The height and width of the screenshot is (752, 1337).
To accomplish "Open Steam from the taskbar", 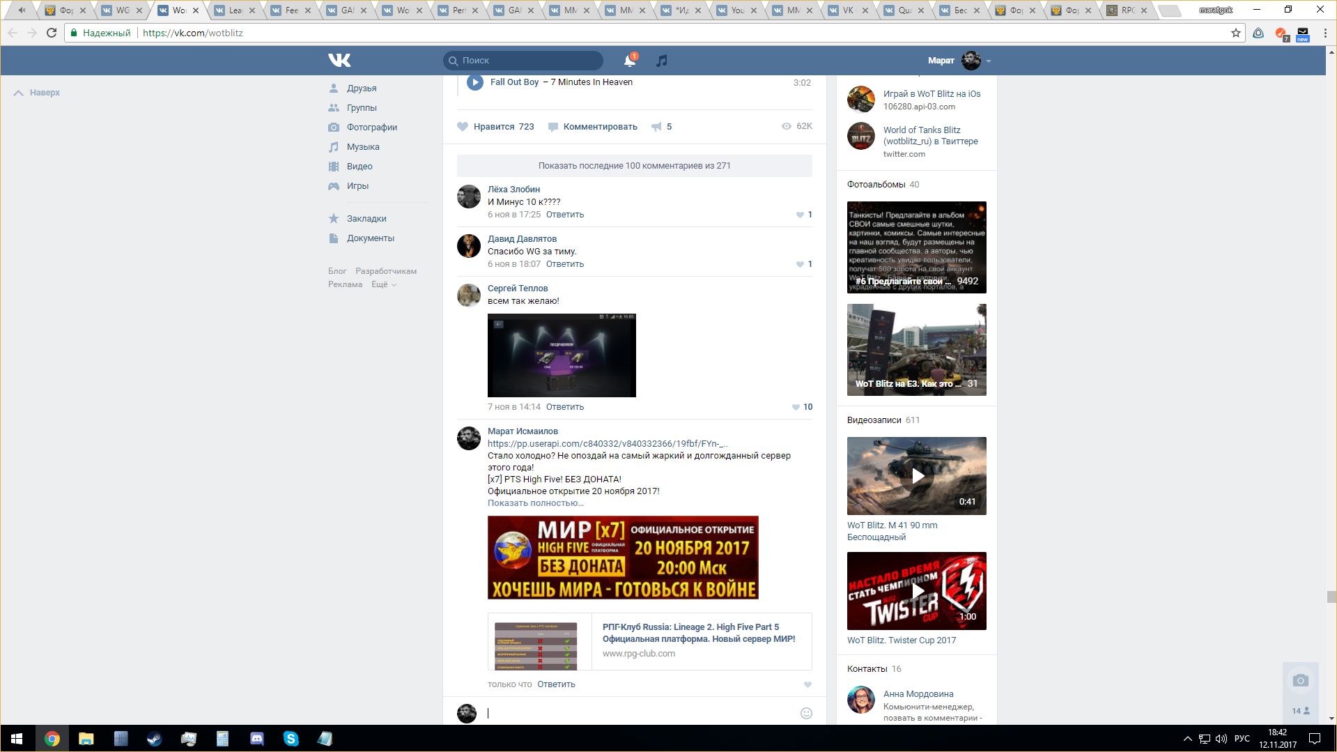I will click(154, 739).
